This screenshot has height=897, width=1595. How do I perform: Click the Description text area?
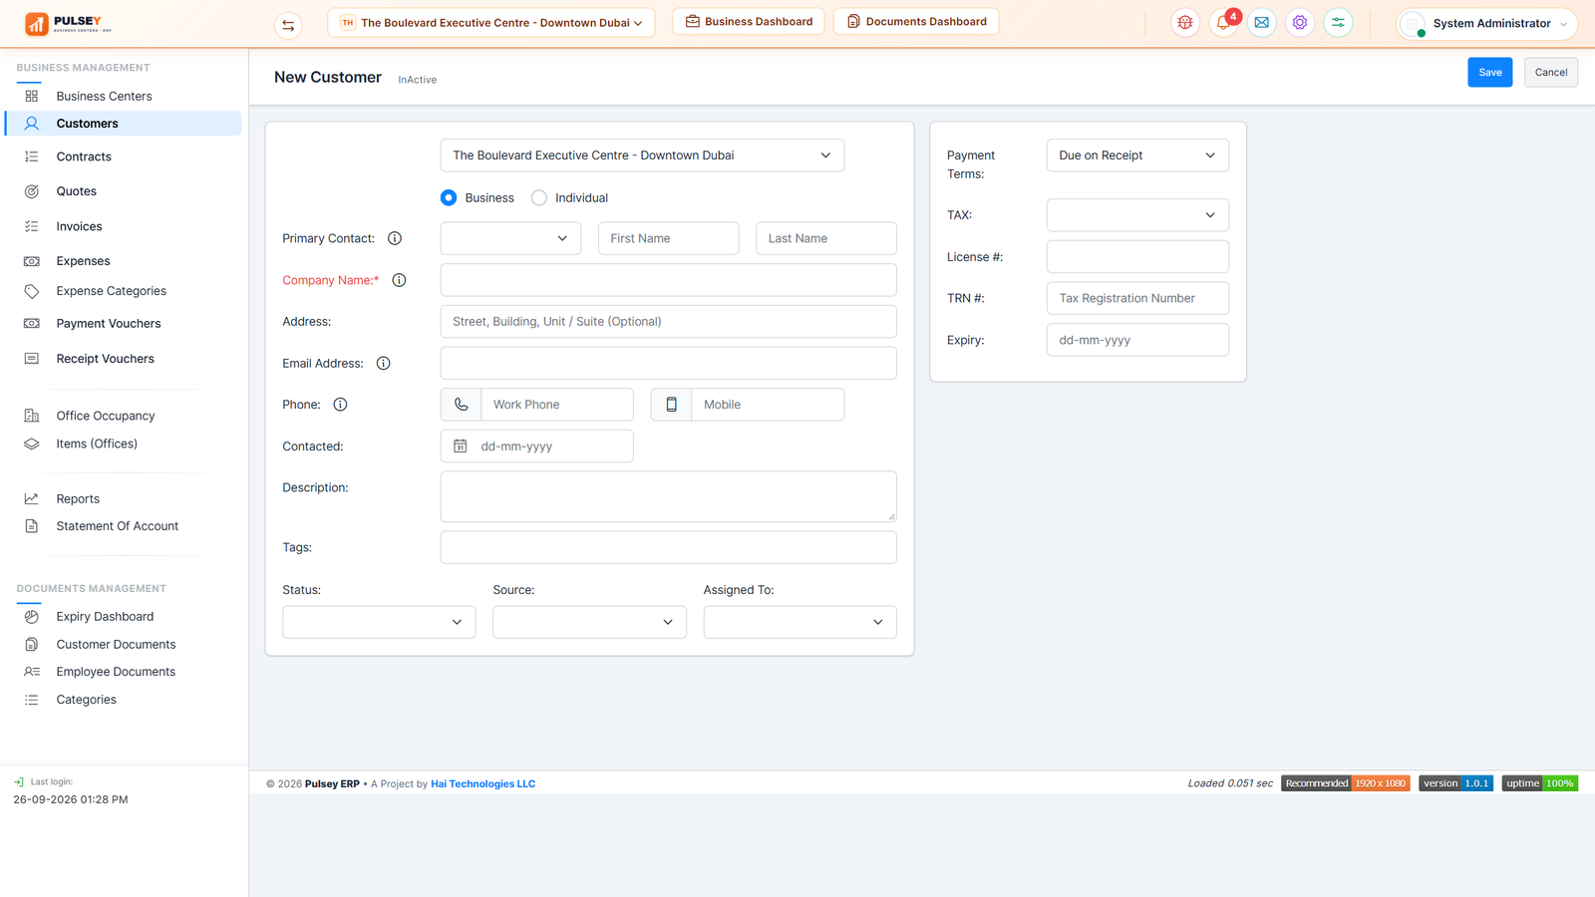(668, 496)
